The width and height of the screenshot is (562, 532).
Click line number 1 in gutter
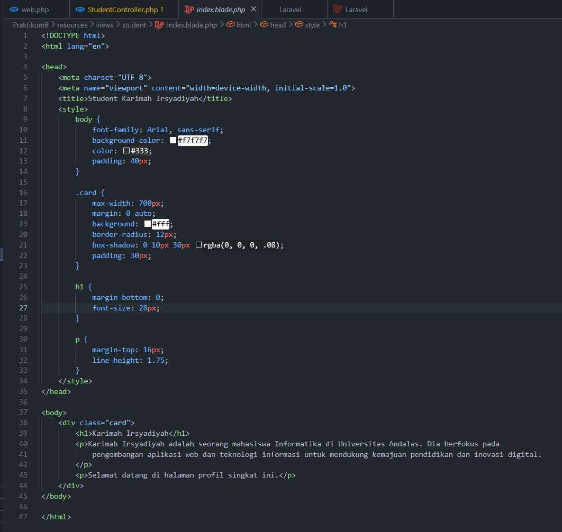pos(25,35)
